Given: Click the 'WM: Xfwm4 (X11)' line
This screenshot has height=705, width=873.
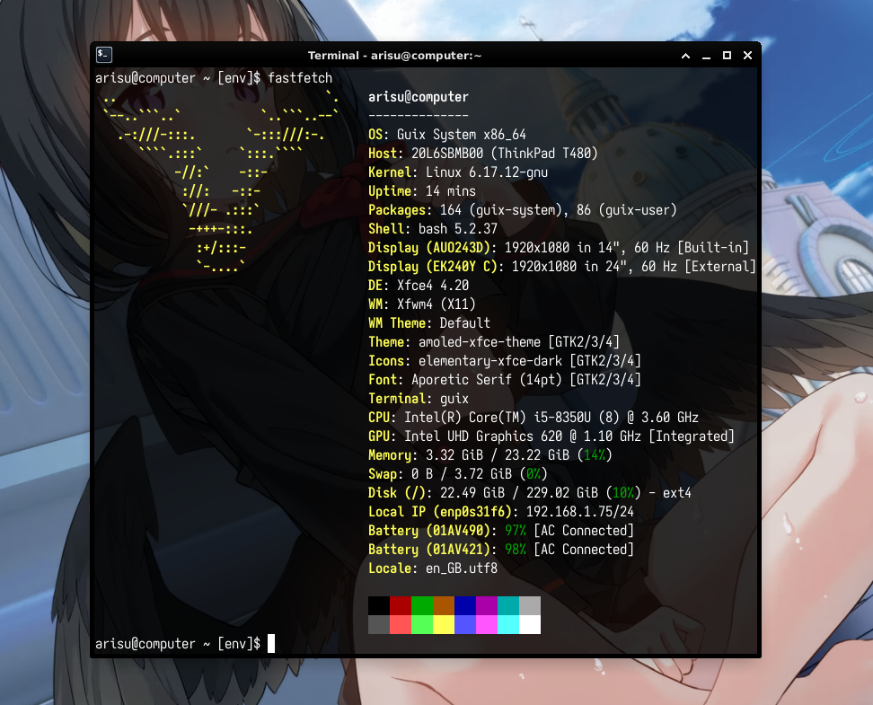Looking at the screenshot, I should (422, 304).
